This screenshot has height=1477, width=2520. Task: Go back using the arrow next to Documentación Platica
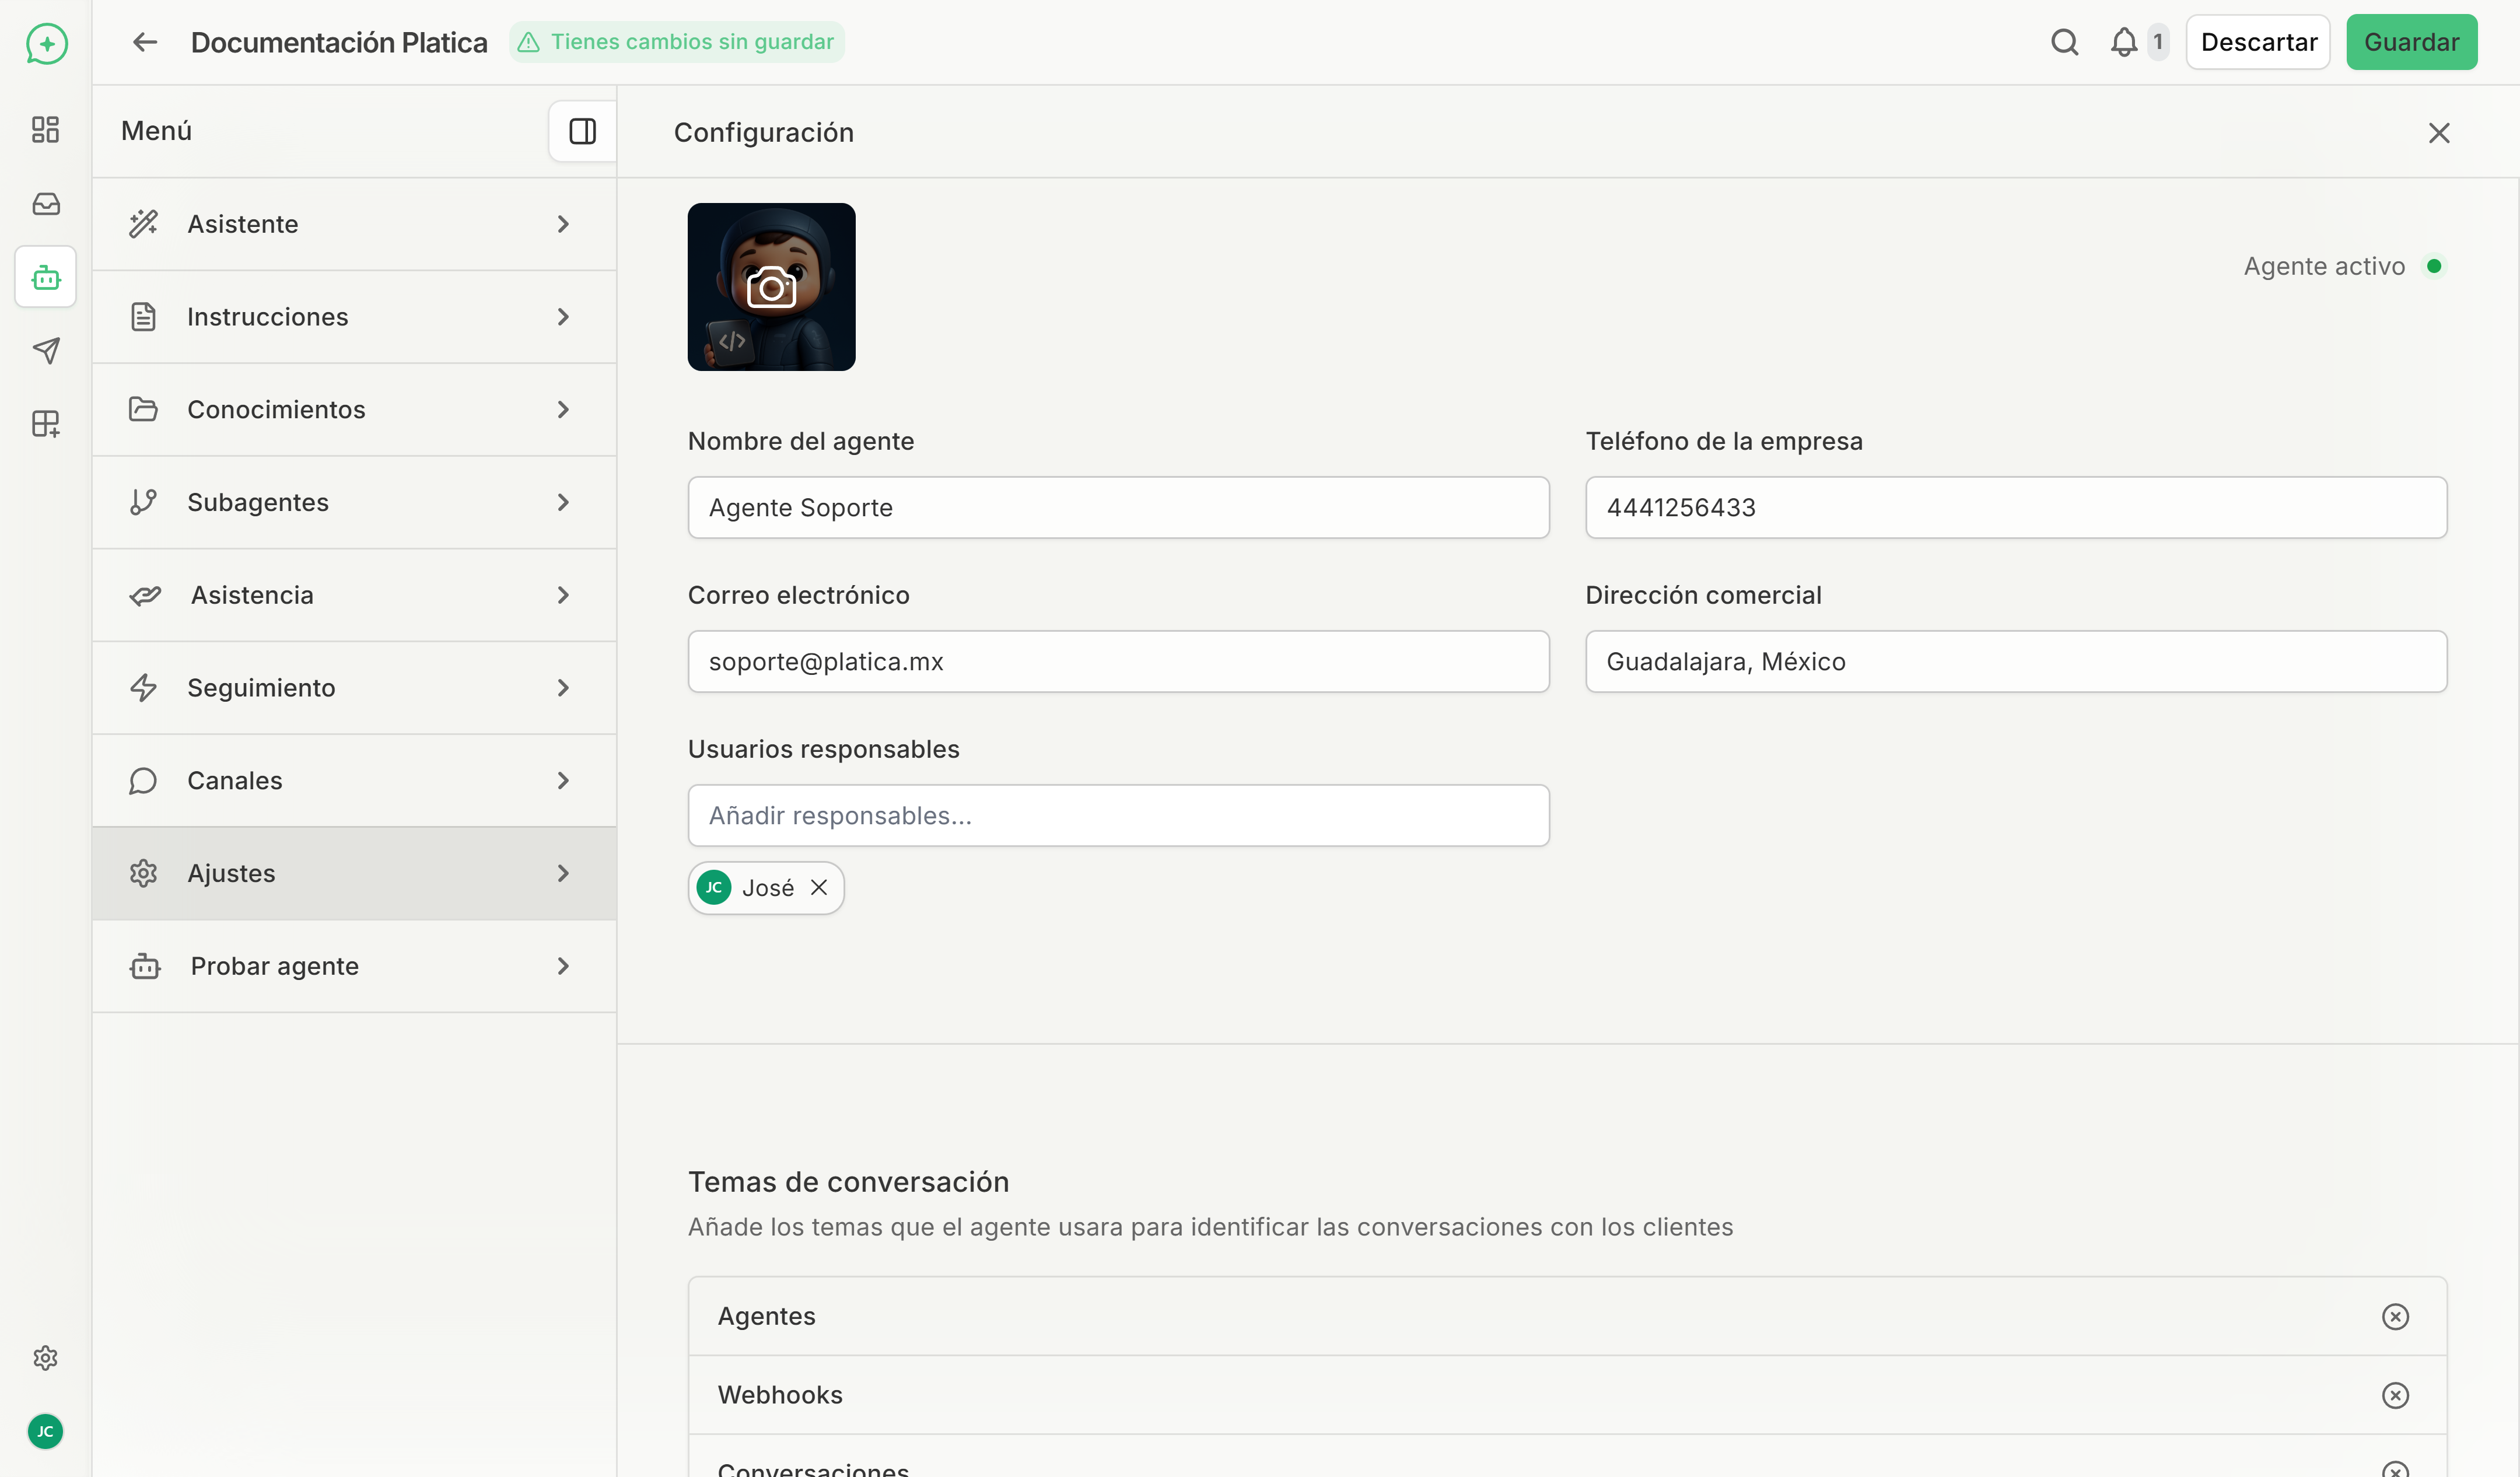[144, 42]
